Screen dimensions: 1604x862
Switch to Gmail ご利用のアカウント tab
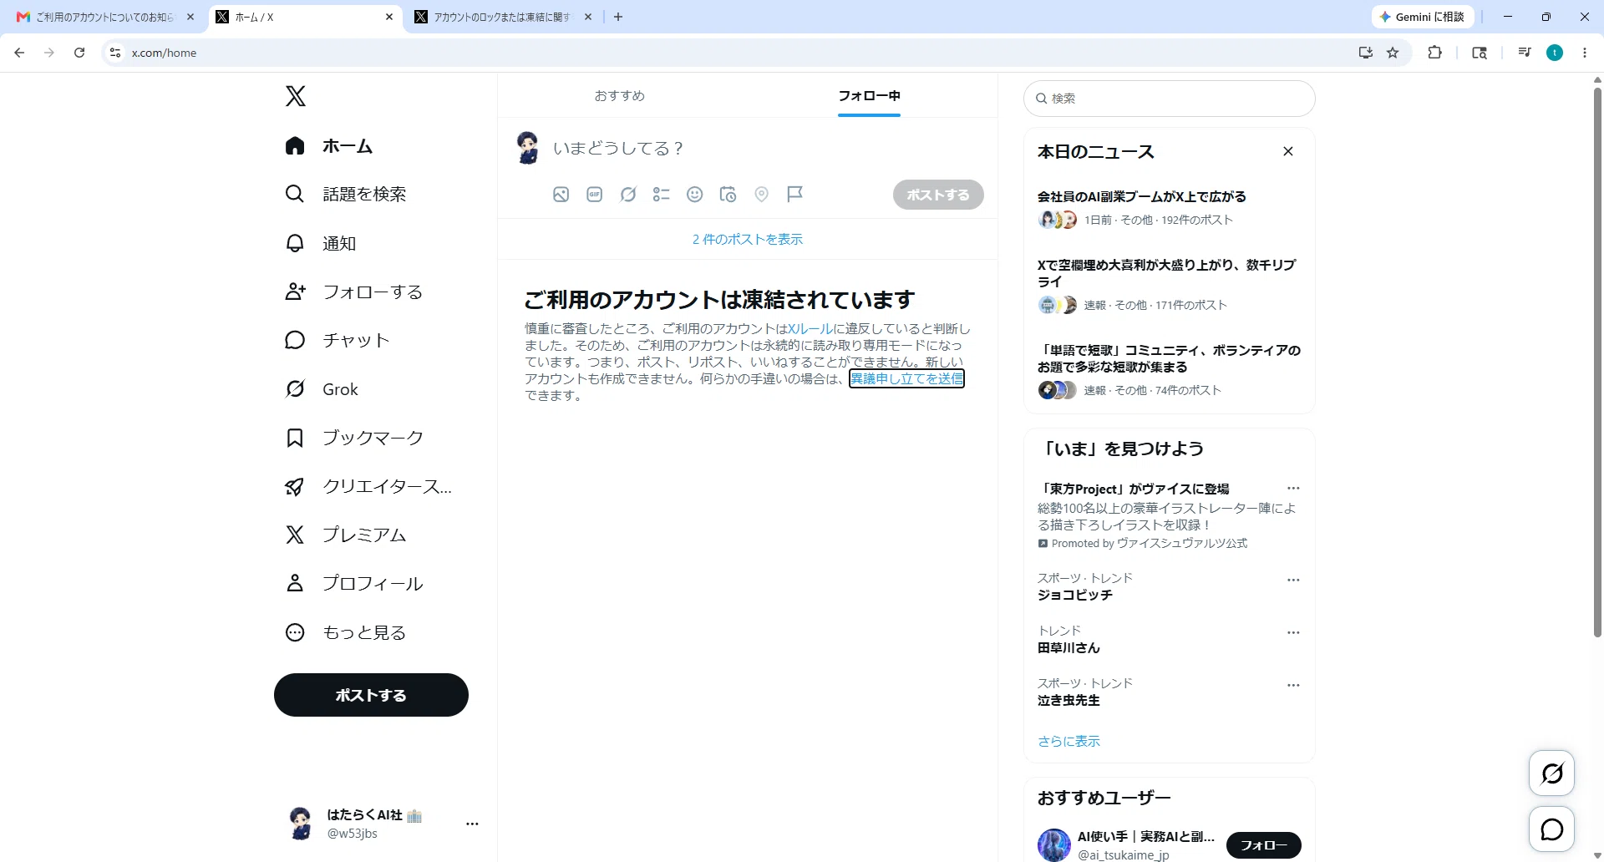pyautogui.click(x=106, y=17)
